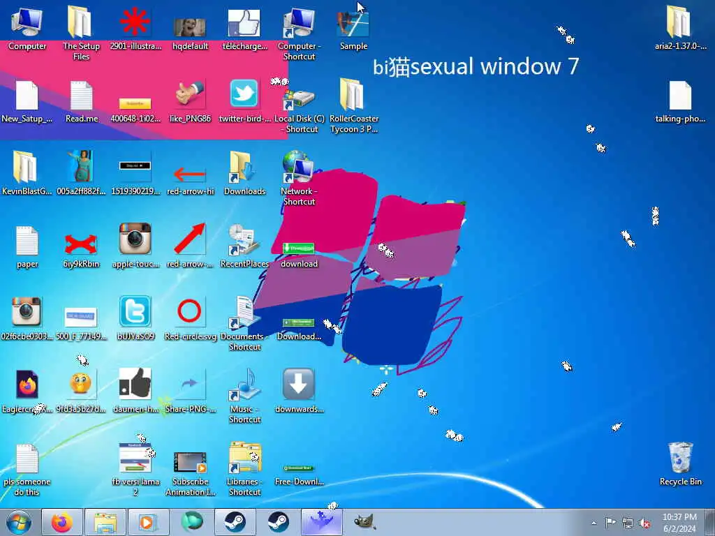Select The Setup Files folder
This screenshot has height=536, width=715.
81,33
